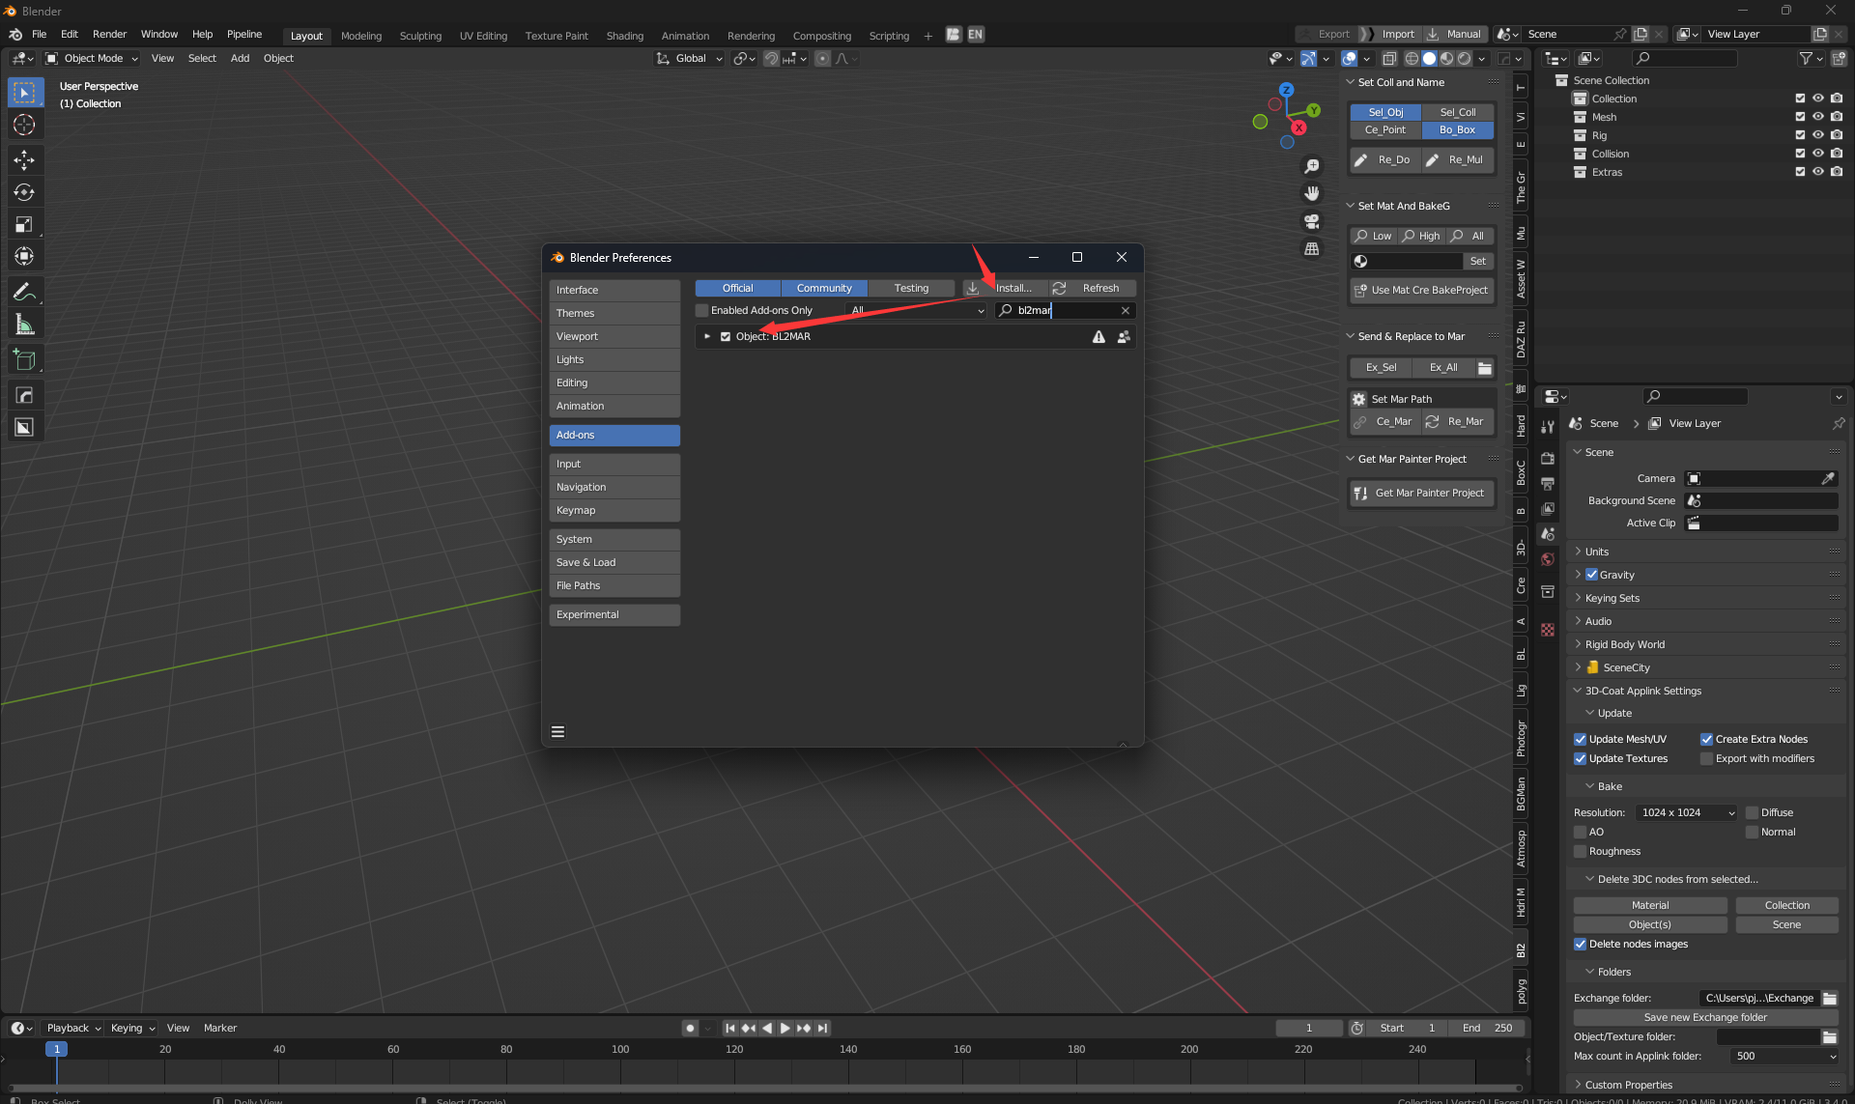Open the Keymap preferences section
The height and width of the screenshot is (1104, 1855).
(614, 510)
